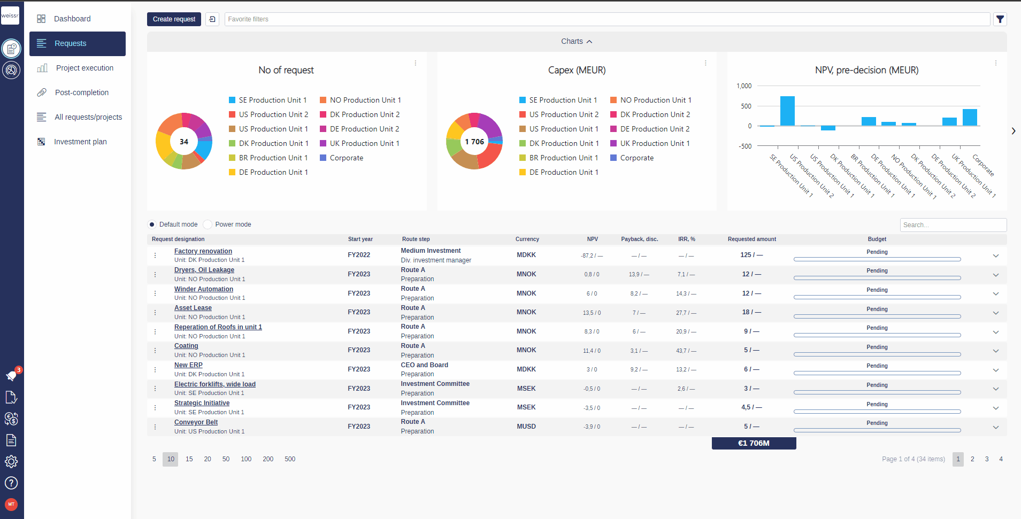Open the help question mark icon
Image resolution: width=1021 pixels, height=519 pixels.
11,483
